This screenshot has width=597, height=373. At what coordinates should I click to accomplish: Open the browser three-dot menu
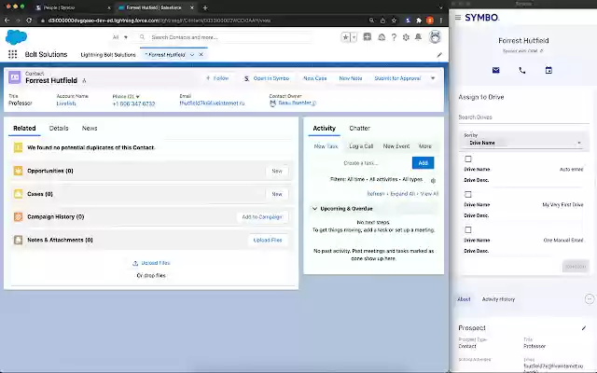coord(441,21)
